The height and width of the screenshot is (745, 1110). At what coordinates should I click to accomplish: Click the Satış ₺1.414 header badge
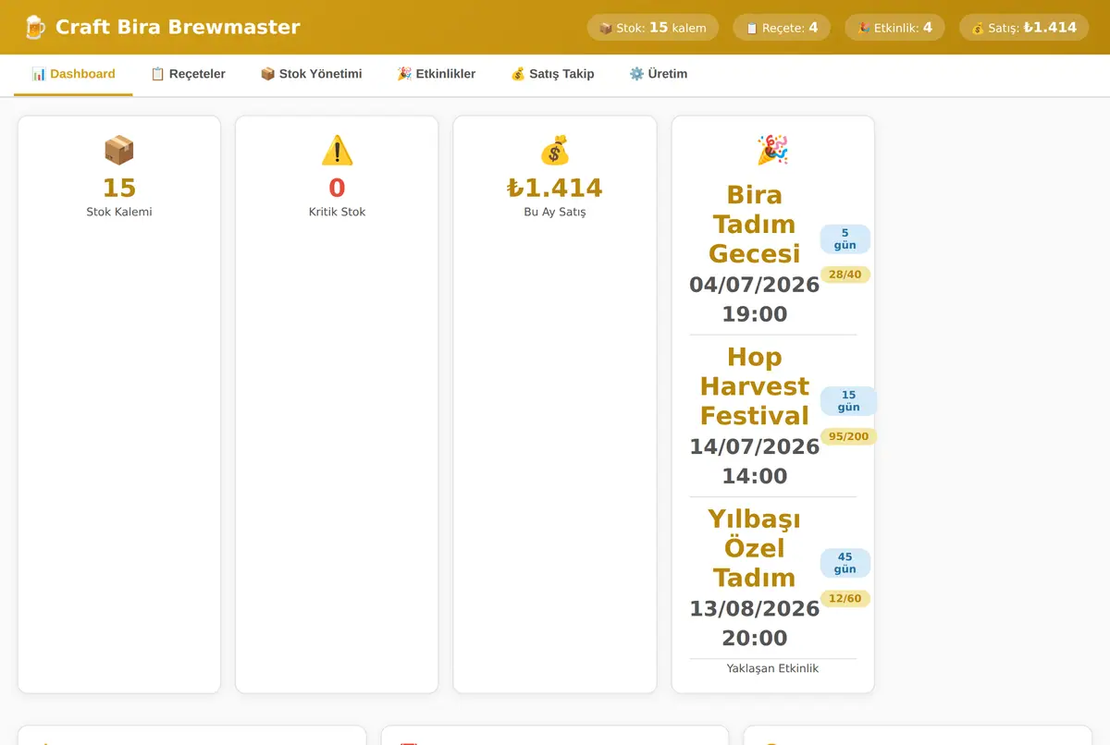point(1024,28)
